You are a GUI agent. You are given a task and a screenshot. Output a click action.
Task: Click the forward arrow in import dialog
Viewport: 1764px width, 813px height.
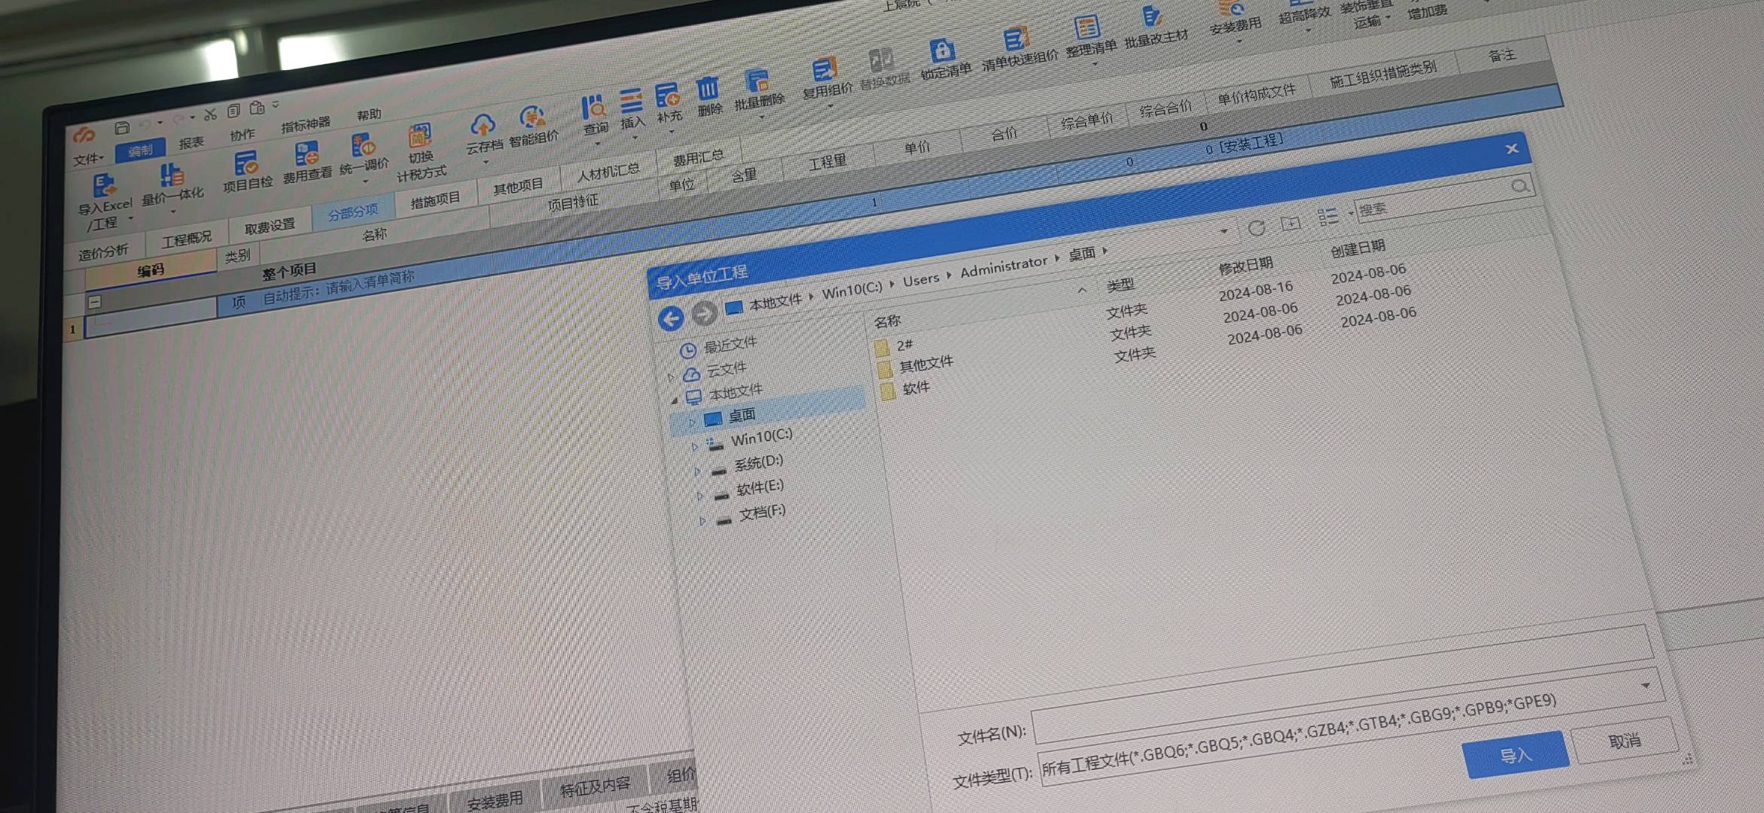tap(704, 314)
